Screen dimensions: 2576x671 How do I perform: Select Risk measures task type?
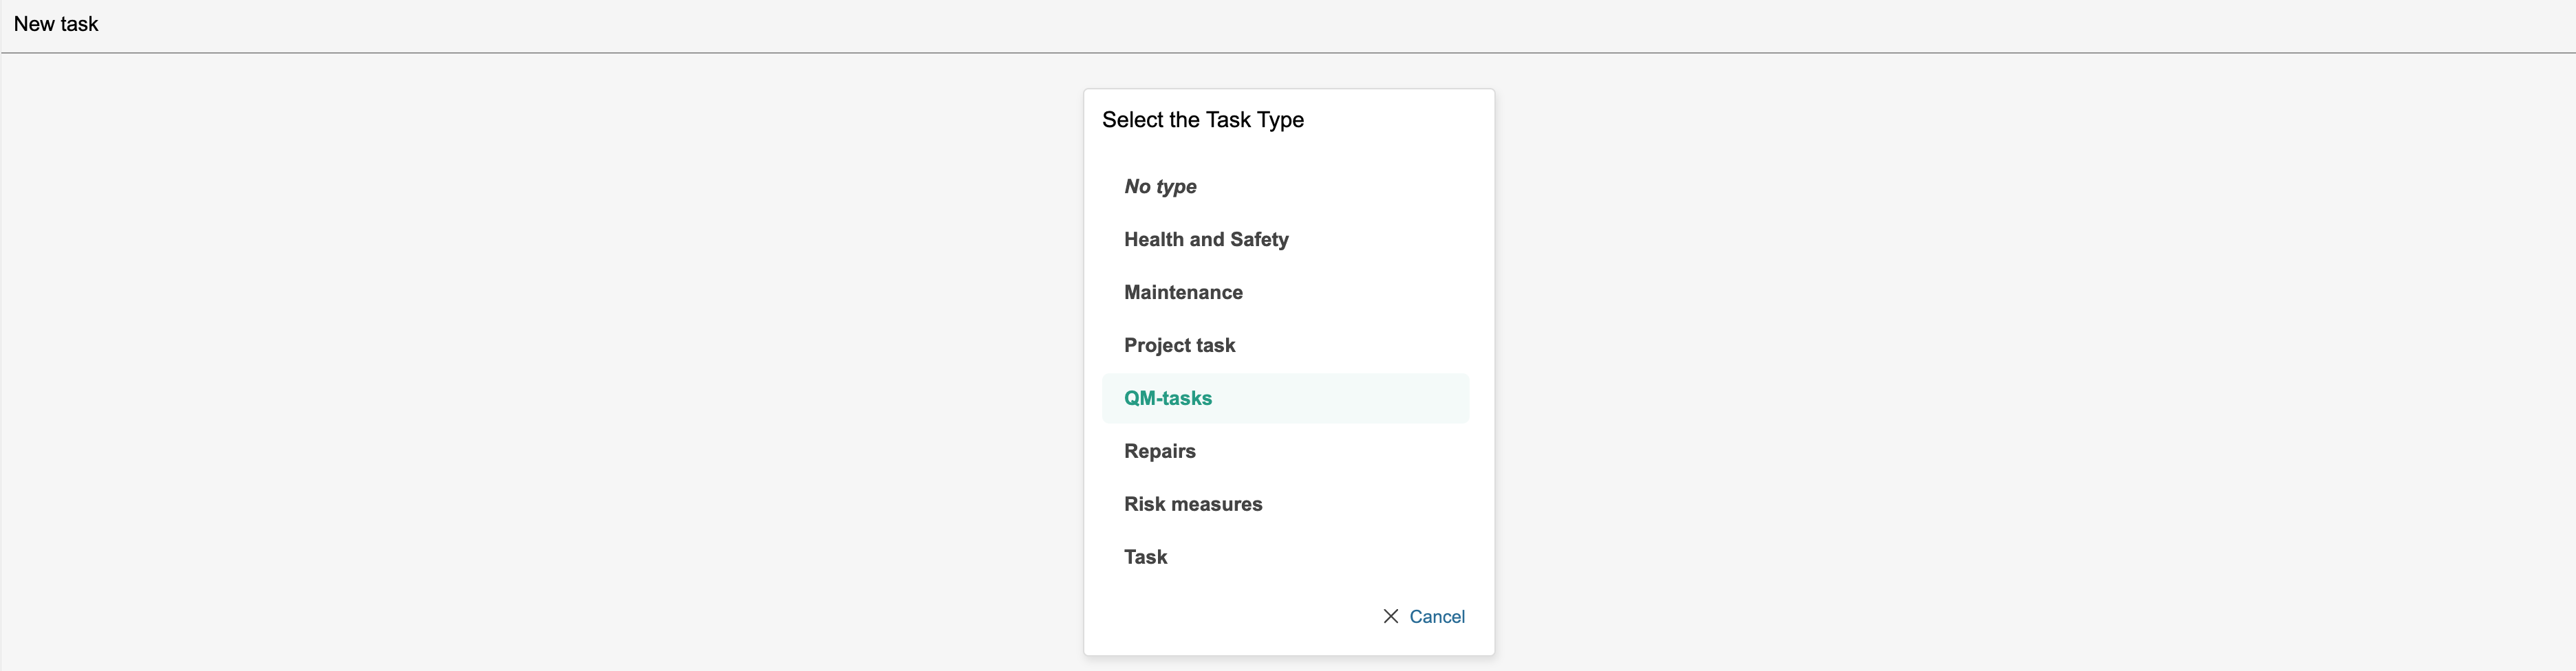1193,504
